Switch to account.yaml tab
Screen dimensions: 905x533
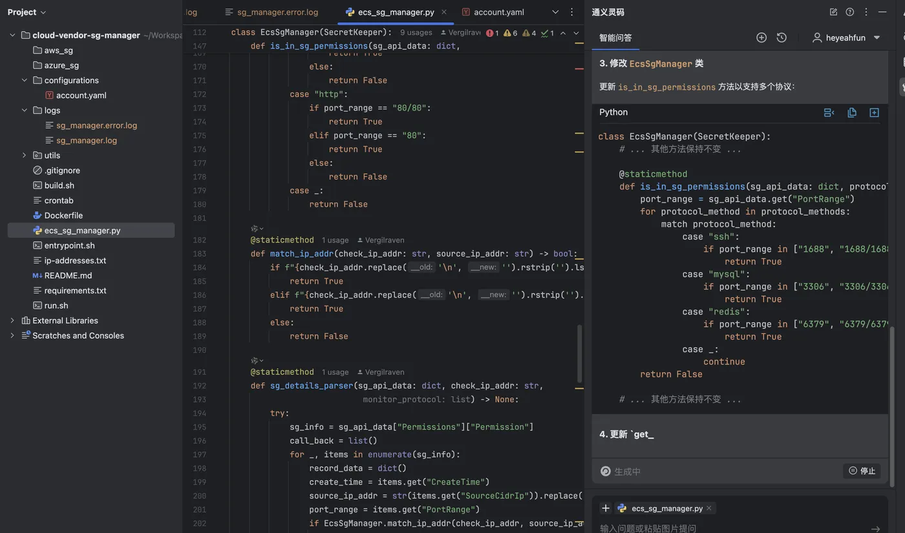click(493, 12)
